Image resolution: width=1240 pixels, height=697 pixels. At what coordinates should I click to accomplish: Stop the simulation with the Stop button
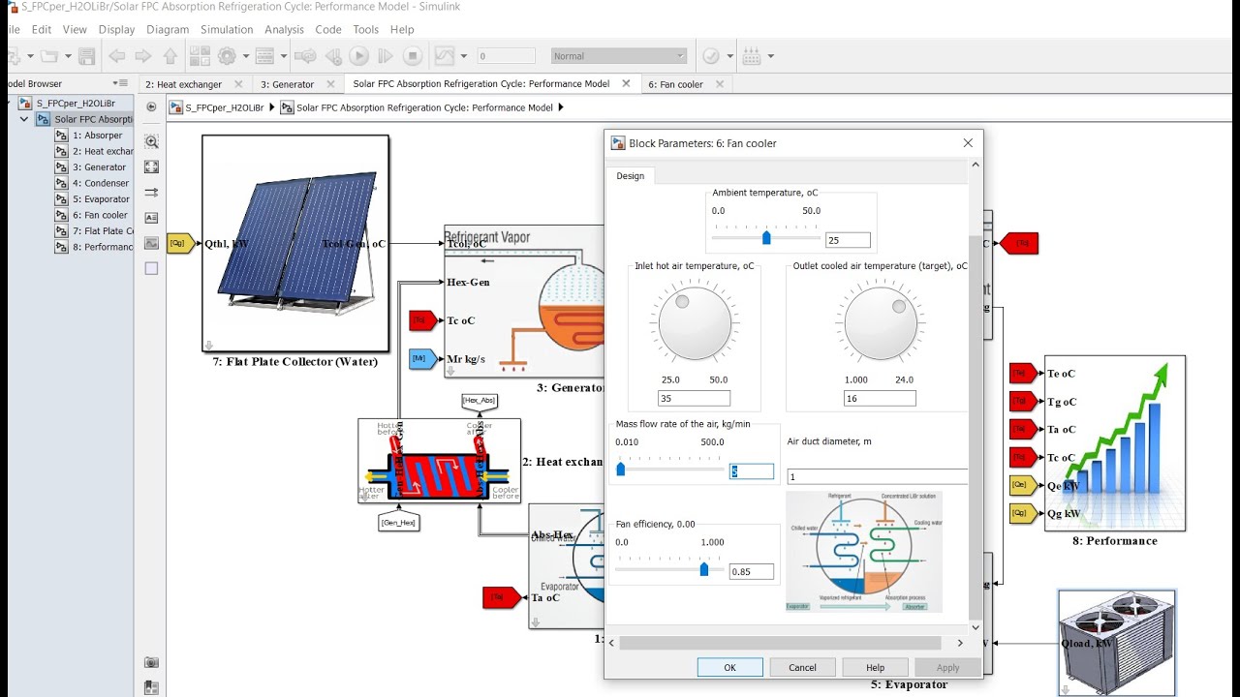[x=412, y=56]
